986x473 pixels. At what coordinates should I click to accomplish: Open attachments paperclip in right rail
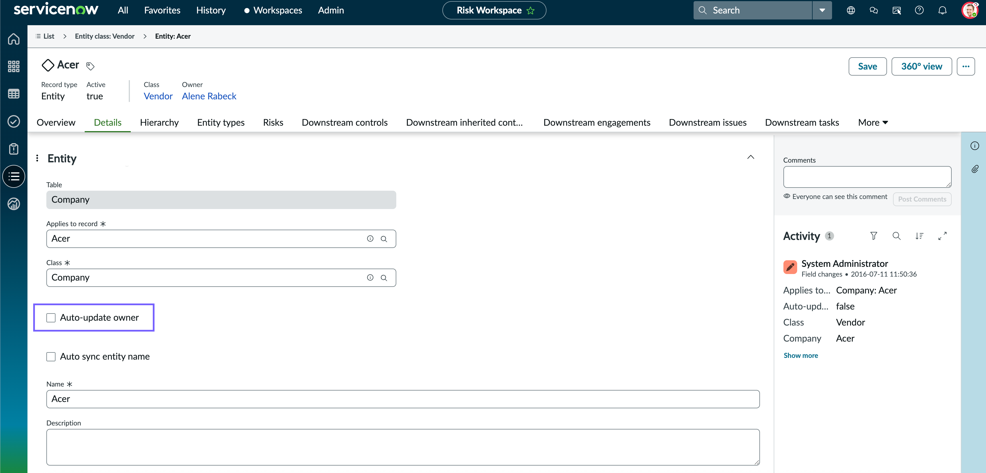click(x=975, y=169)
